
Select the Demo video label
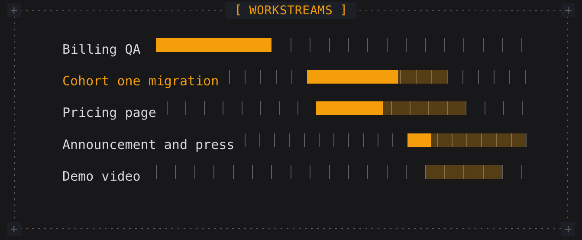point(101,176)
